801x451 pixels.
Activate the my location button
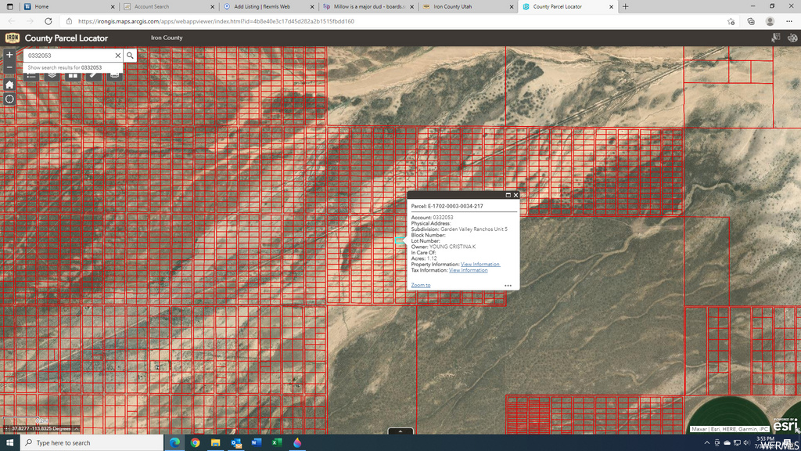(x=9, y=99)
